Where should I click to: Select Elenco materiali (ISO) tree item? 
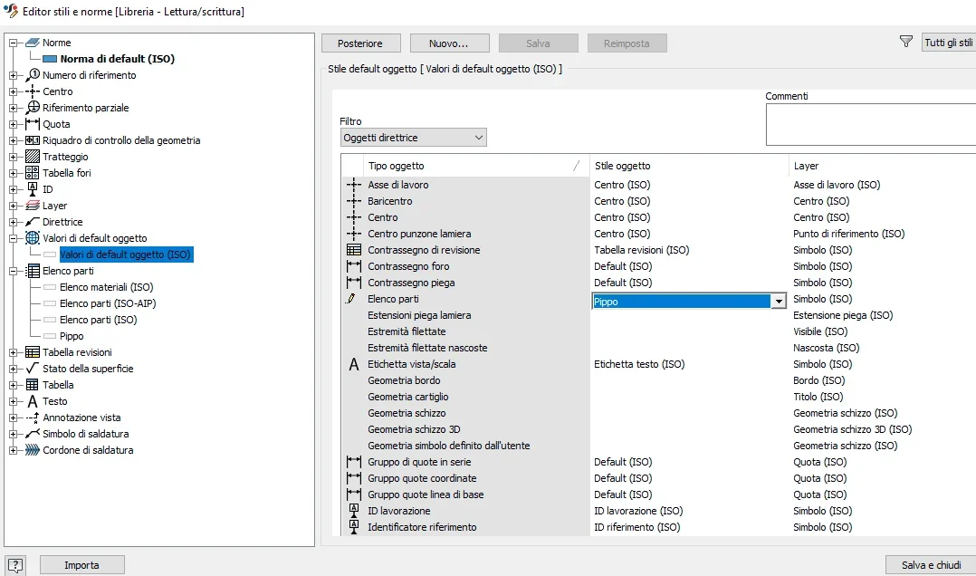click(x=107, y=287)
